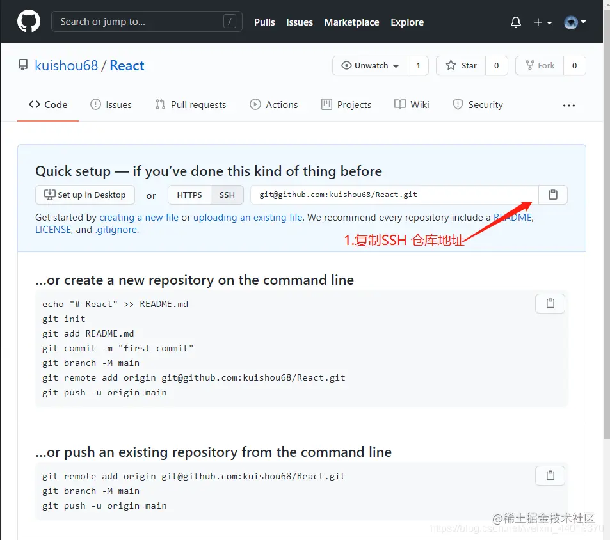
Task: Switch to the Projects tab
Action: coord(346,104)
